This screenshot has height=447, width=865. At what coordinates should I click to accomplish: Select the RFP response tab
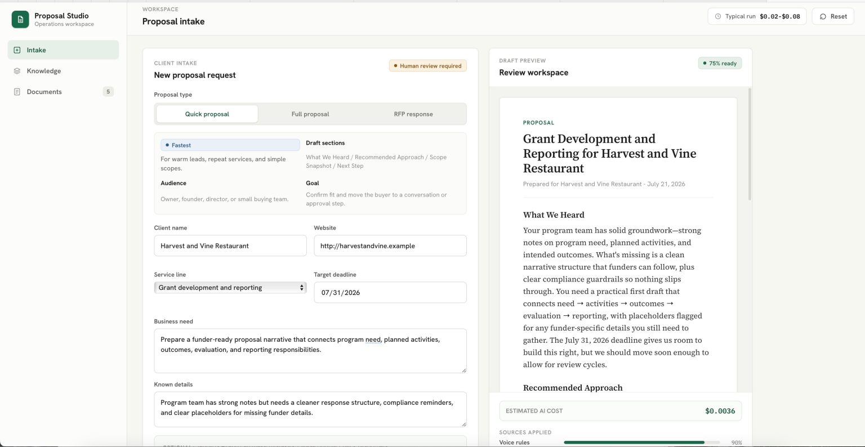[x=413, y=114]
